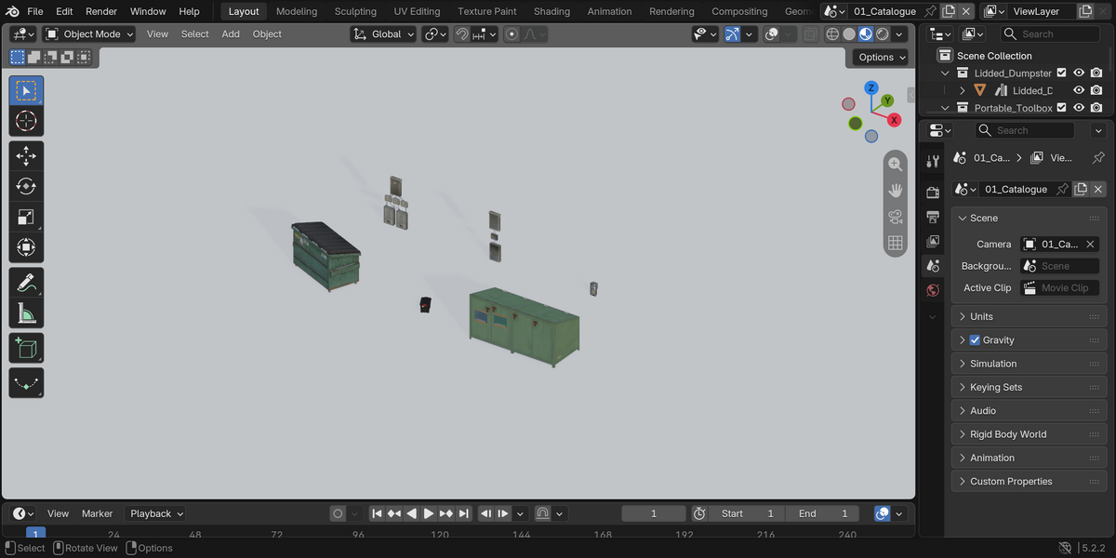Image resolution: width=1116 pixels, height=558 pixels.
Task: Click the outliner search field
Action: click(x=1050, y=33)
